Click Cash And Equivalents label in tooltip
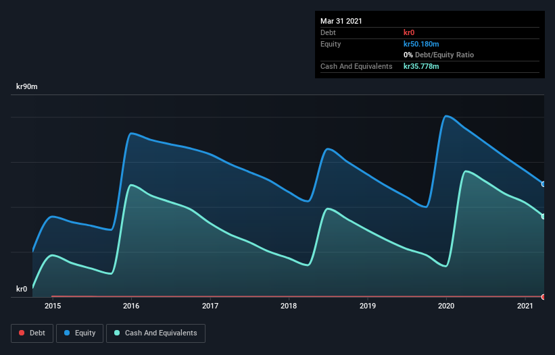 point(356,66)
